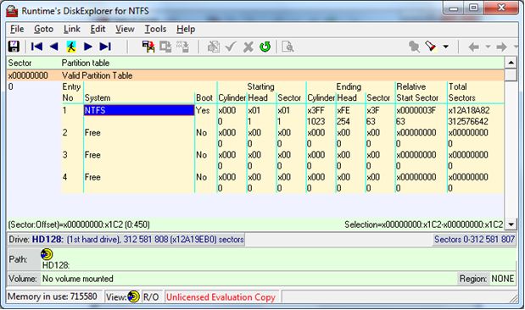Click the Partition table column header
This screenshot has width=525, height=310.
pos(86,63)
